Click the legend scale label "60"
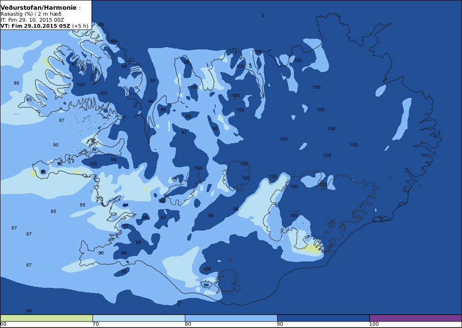462x328 pixels. [3, 324]
